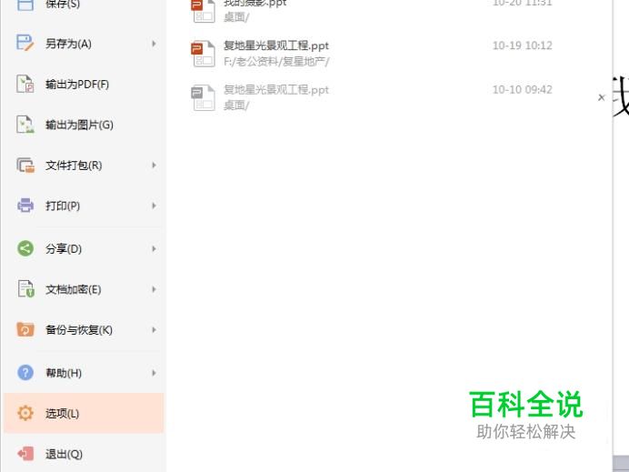
Task: Expand the 分享(D) submenu arrow
Action: [154, 249]
